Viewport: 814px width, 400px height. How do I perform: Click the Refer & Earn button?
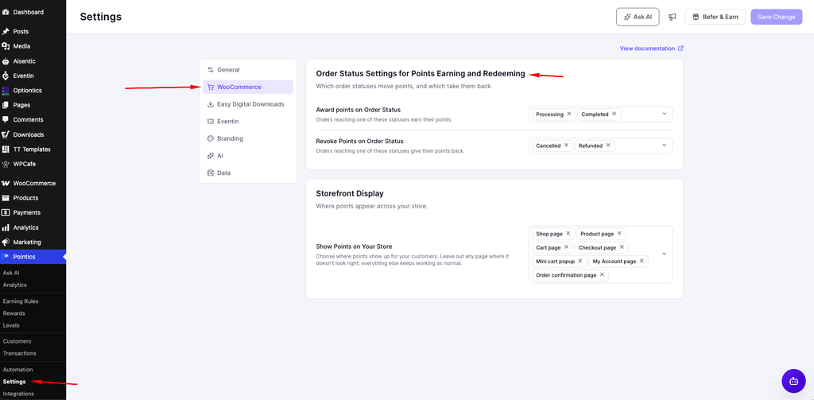(x=715, y=17)
